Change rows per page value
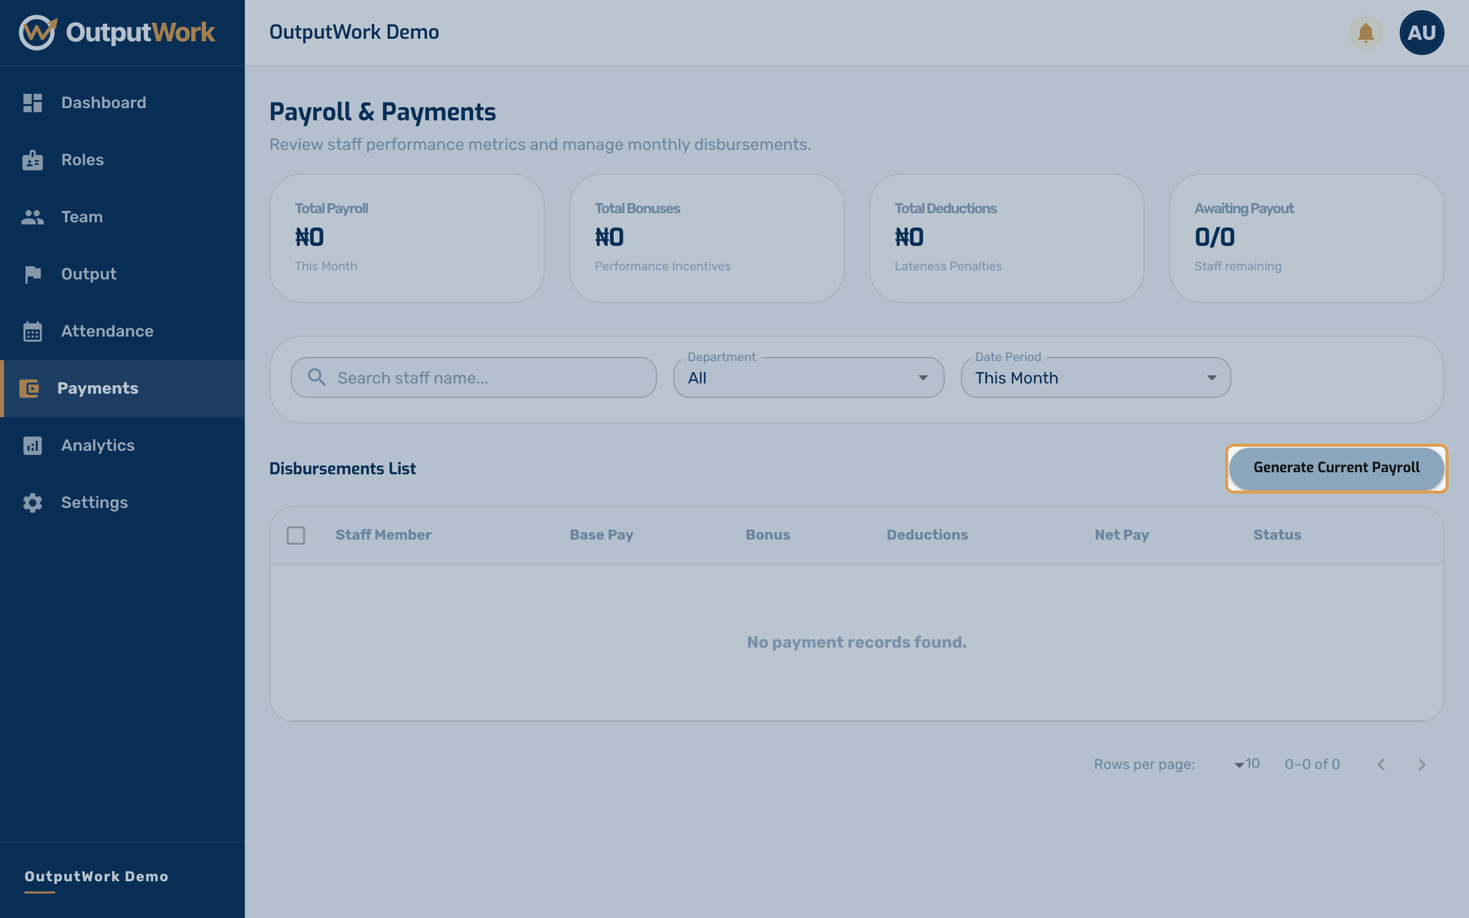The height and width of the screenshot is (918, 1469). pos(1248,764)
